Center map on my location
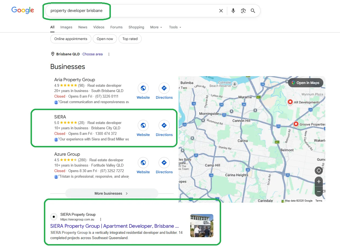Viewport: 340px width, 248px height. coord(319,170)
